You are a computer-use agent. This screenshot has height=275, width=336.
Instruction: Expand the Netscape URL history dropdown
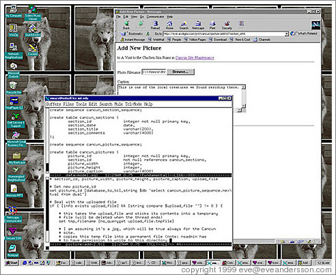point(287,34)
